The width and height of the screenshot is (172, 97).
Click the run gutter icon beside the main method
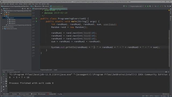[37, 22]
